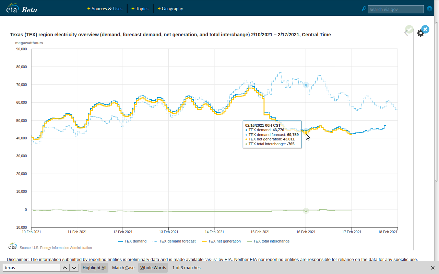Screen dimensions: 439x274
Task: Click the magnifier search icon
Action: 364,9
